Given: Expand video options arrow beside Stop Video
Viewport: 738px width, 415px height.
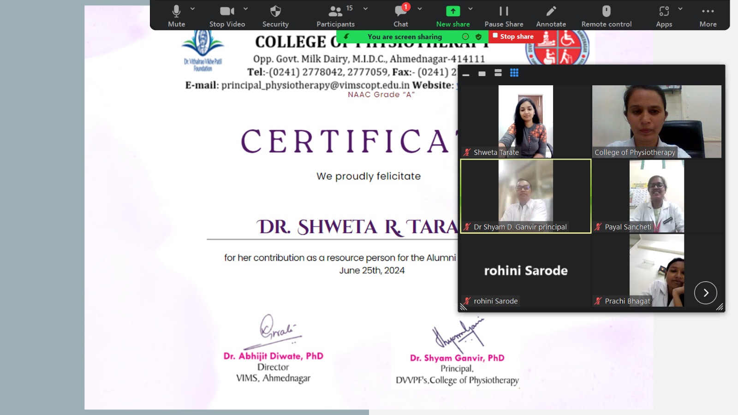Looking at the screenshot, I should point(246,9).
